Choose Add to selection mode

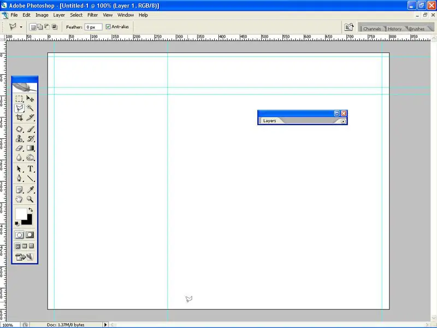[x=40, y=27]
